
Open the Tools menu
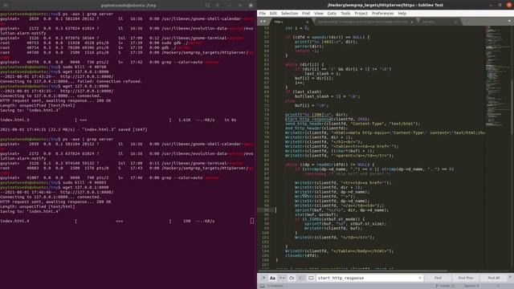345,14
